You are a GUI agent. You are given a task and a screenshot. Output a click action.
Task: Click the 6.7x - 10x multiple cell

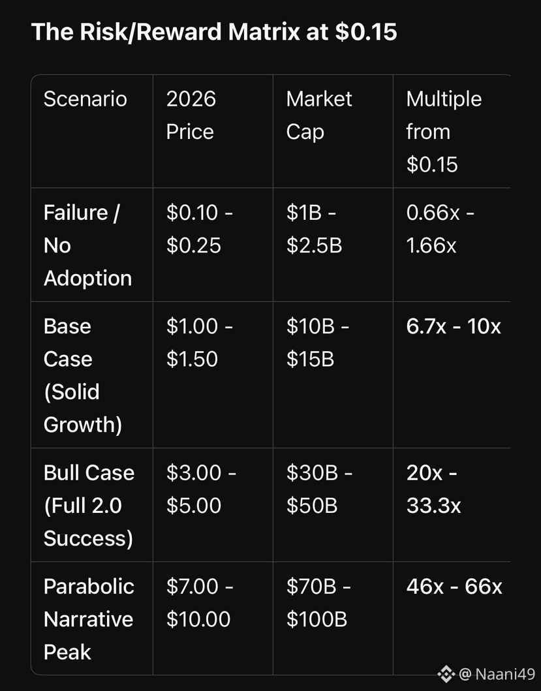(454, 326)
